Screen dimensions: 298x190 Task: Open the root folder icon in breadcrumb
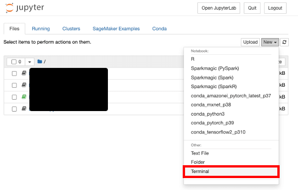tap(40, 61)
